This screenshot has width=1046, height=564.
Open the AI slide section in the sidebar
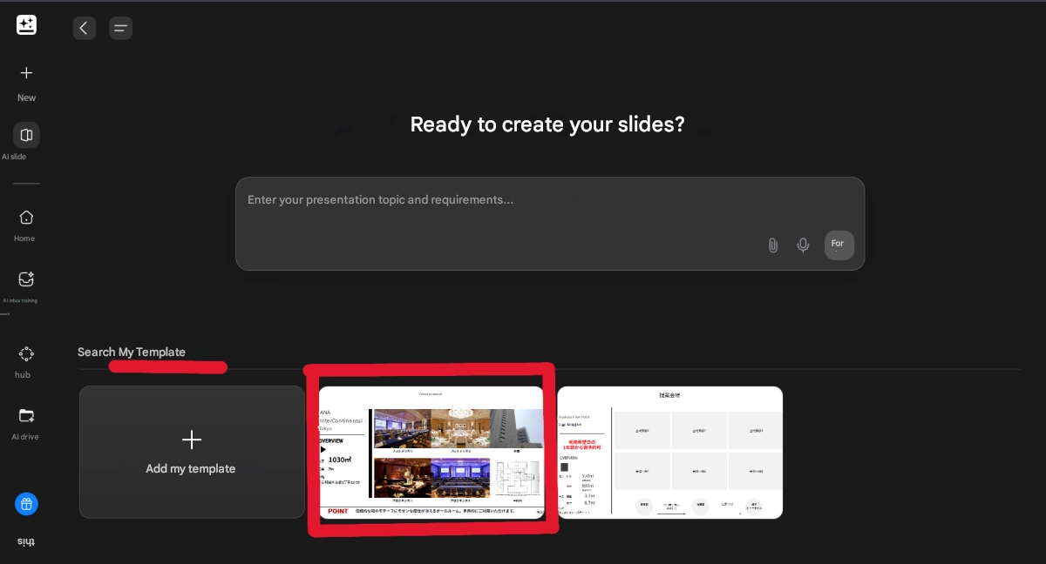click(x=26, y=136)
